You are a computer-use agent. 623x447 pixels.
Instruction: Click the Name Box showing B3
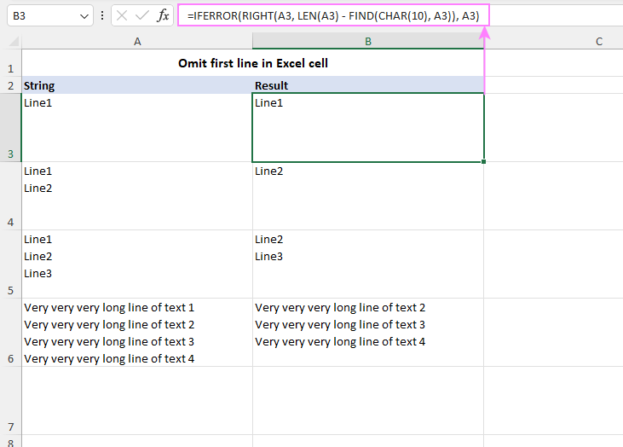pos(50,15)
